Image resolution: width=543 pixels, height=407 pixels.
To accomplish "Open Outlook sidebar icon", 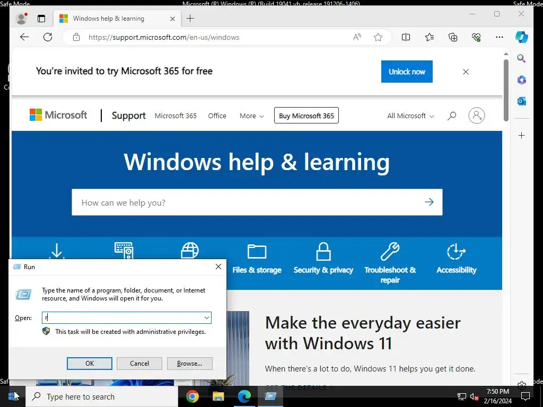I will 522,101.
